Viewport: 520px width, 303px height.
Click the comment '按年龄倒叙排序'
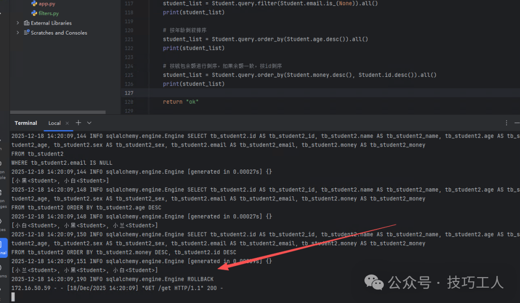(x=185, y=30)
